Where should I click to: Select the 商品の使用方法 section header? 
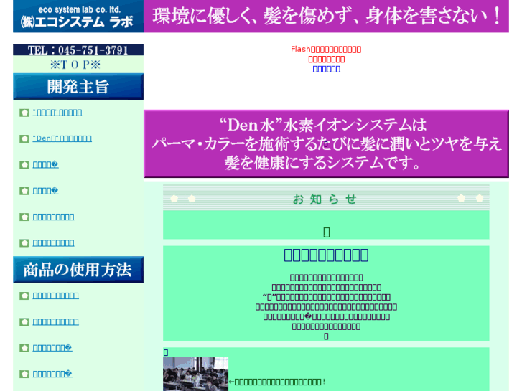click(78, 270)
